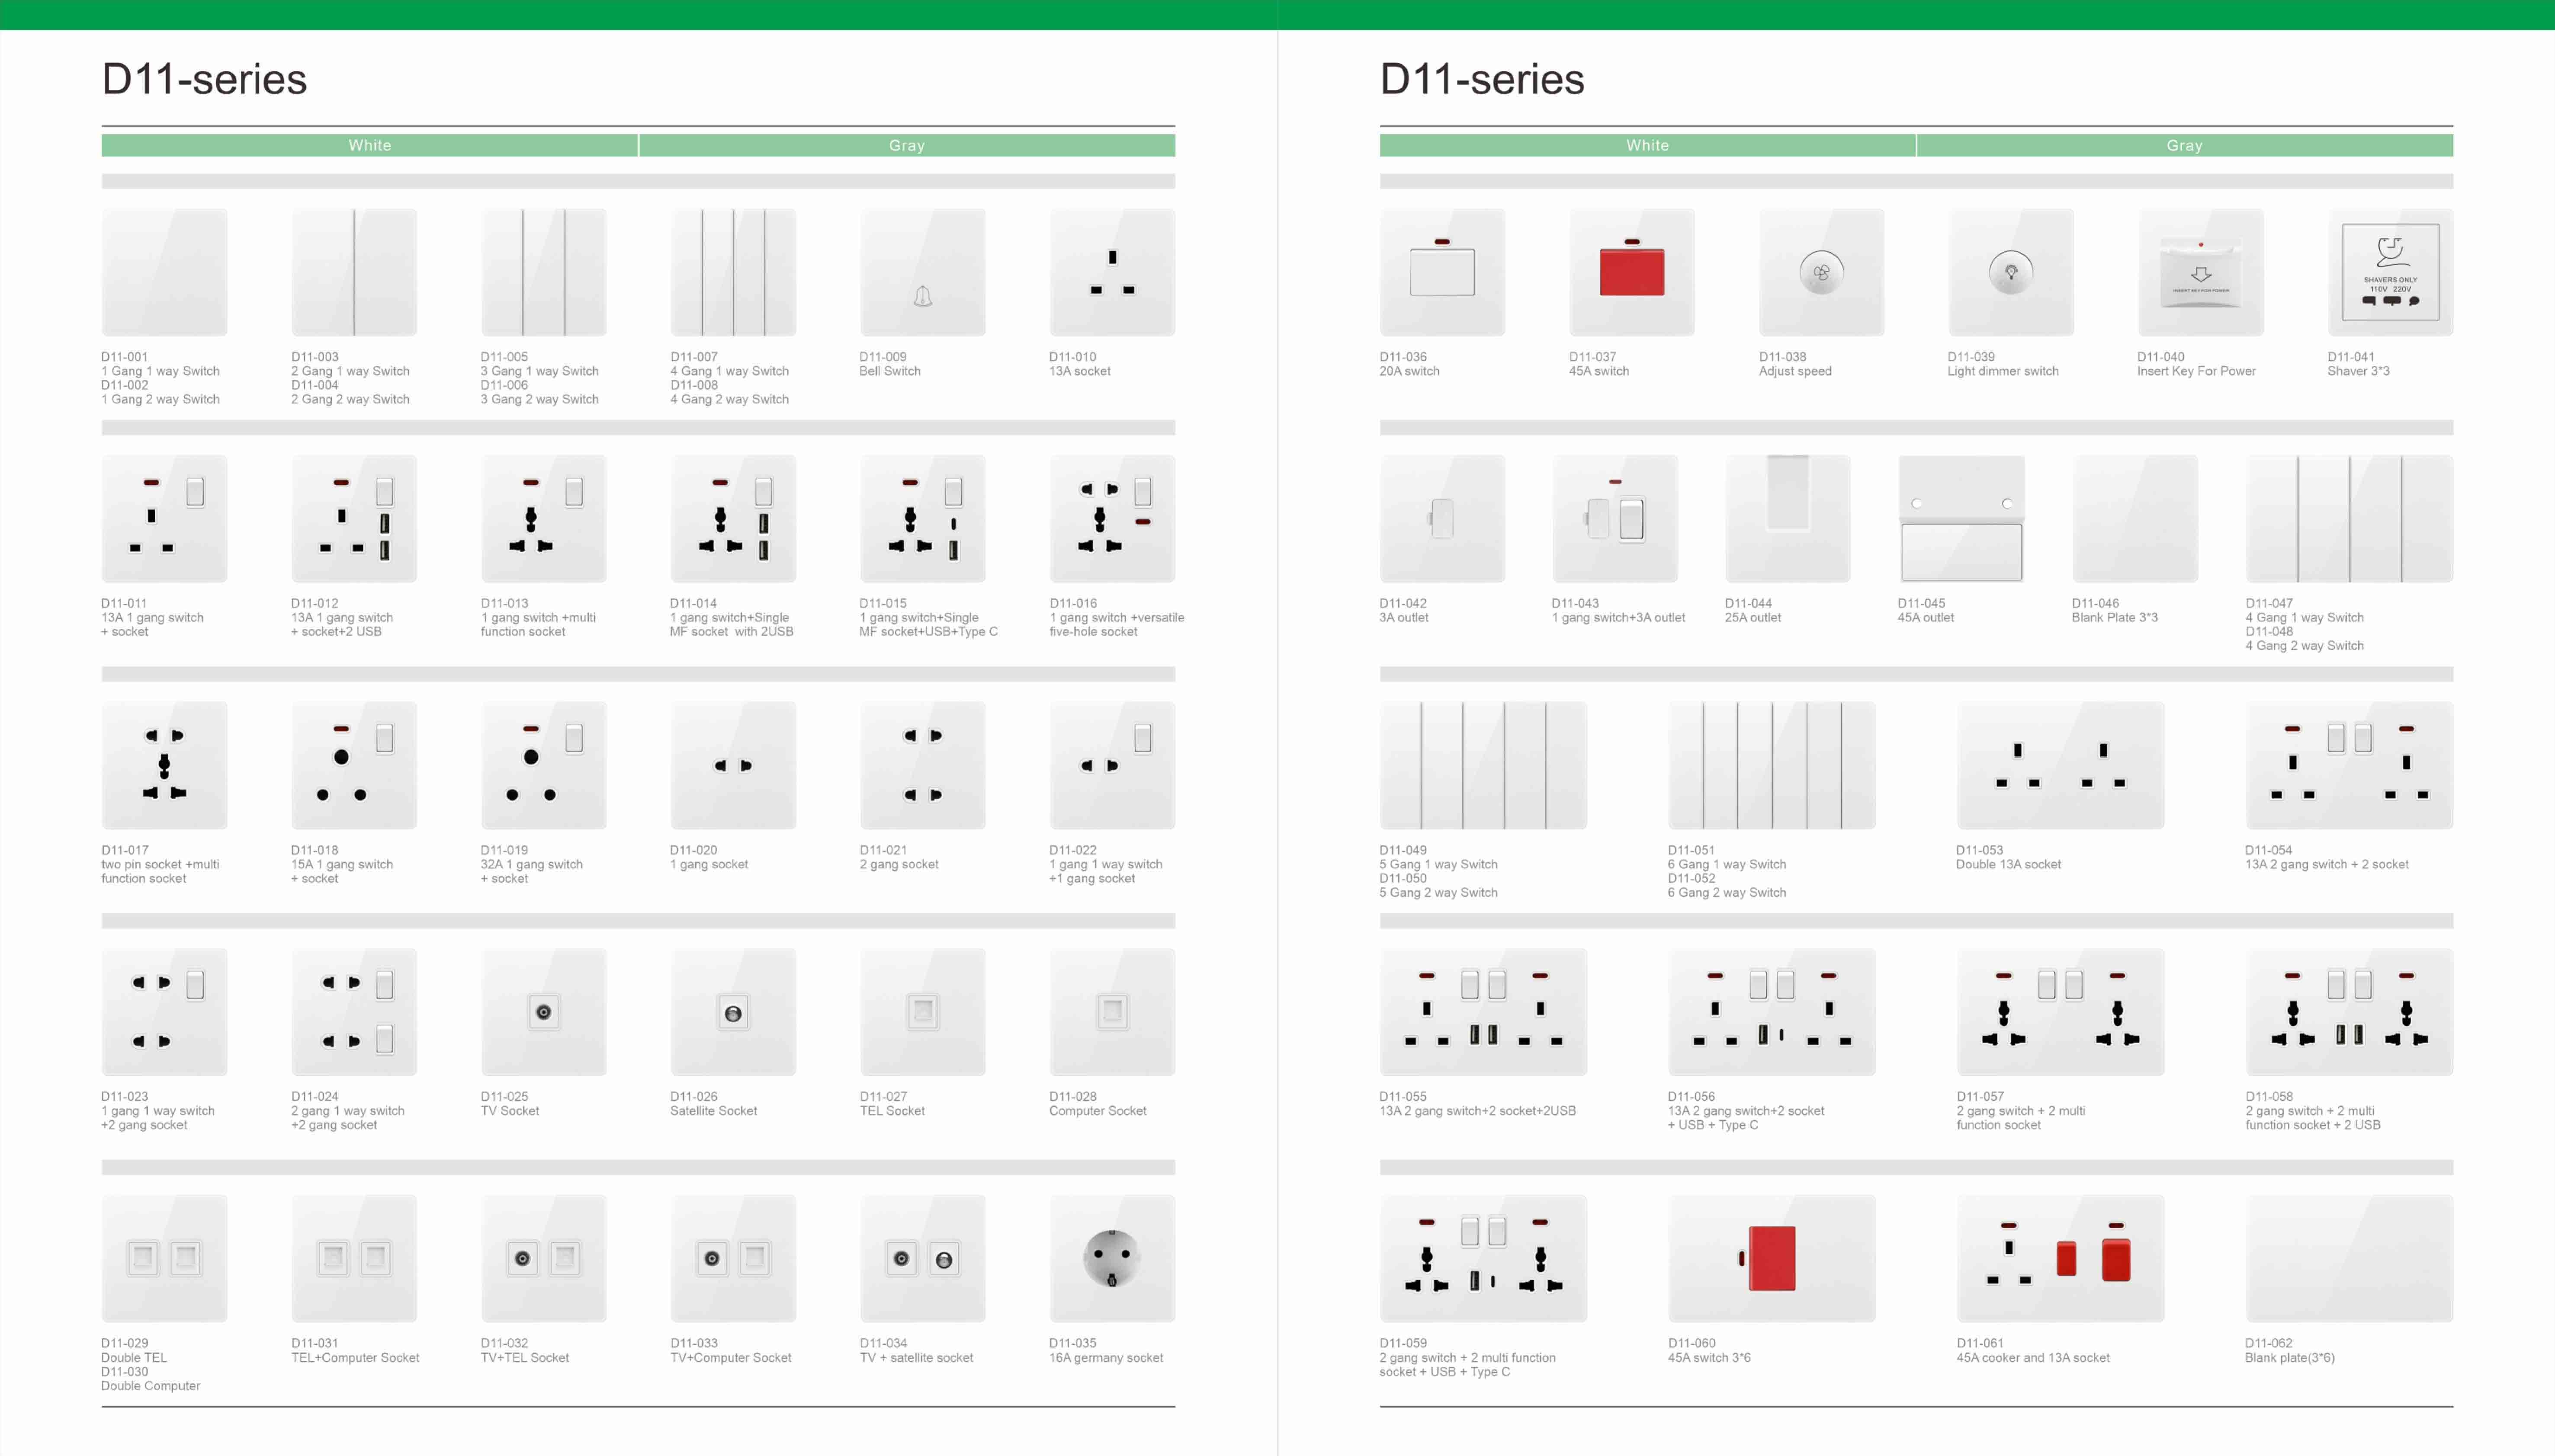Click the D11-038 fan Adjust speed image
2555x1456 pixels.
tap(1821, 272)
